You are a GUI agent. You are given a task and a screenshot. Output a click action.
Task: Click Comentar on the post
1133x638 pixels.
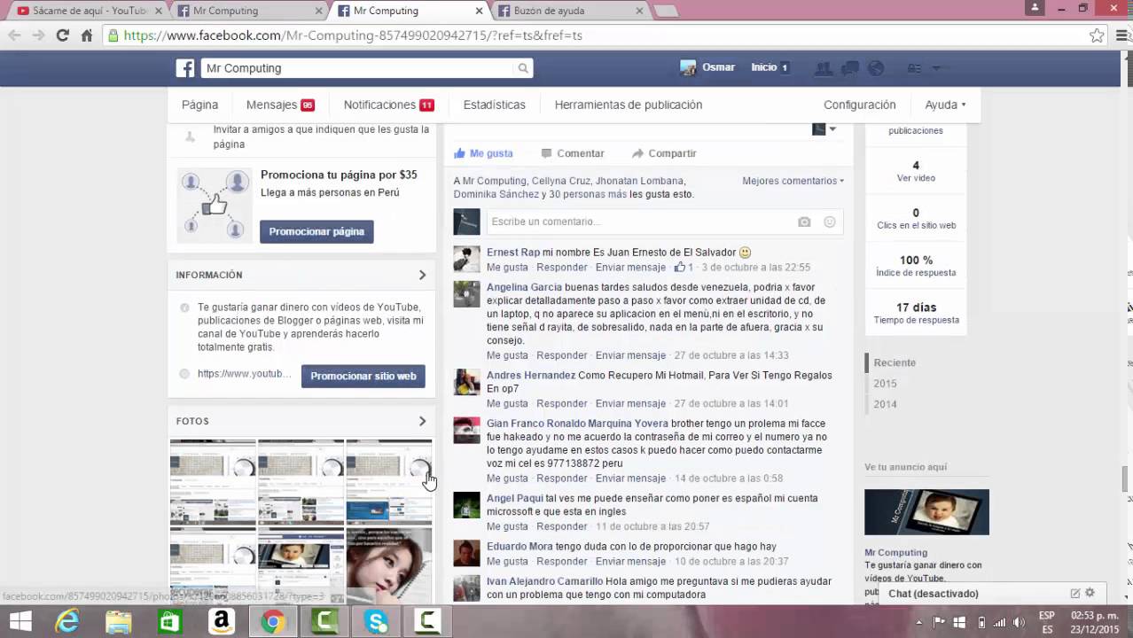pyautogui.click(x=572, y=153)
